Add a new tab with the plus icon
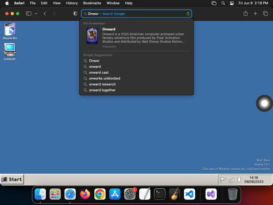The width and height of the screenshot is (273, 205). pyautogui.click(x=255, y=13)
